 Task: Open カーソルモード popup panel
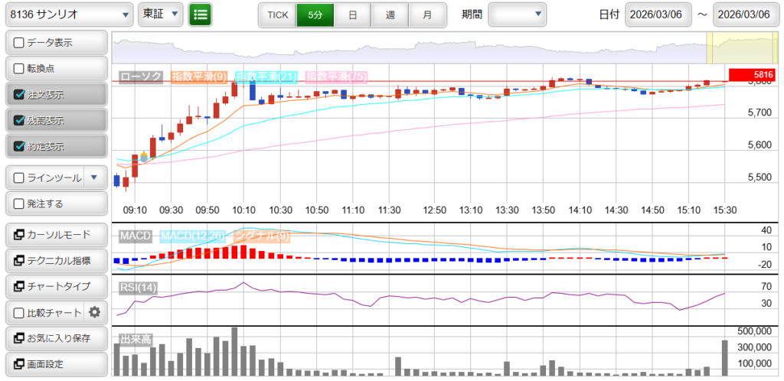pyautogui.click(x=56, y=234)
